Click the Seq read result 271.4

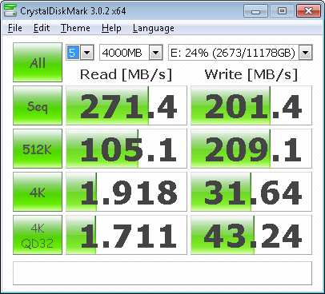click(126, 105)
